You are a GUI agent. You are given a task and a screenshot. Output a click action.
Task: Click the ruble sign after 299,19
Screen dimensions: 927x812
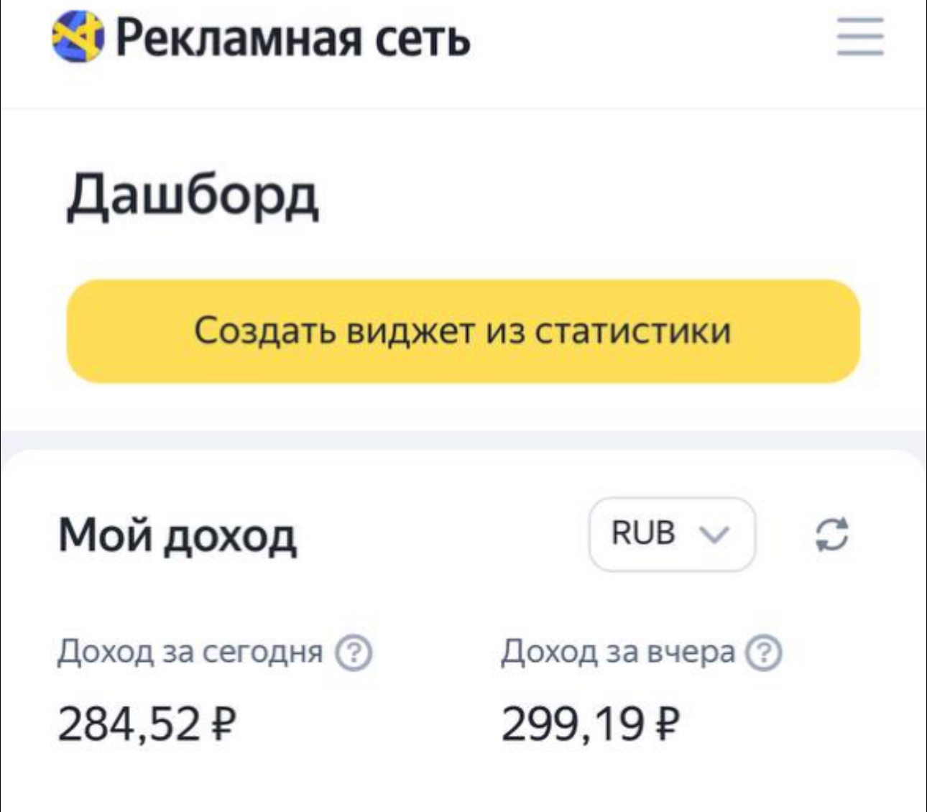668,724
